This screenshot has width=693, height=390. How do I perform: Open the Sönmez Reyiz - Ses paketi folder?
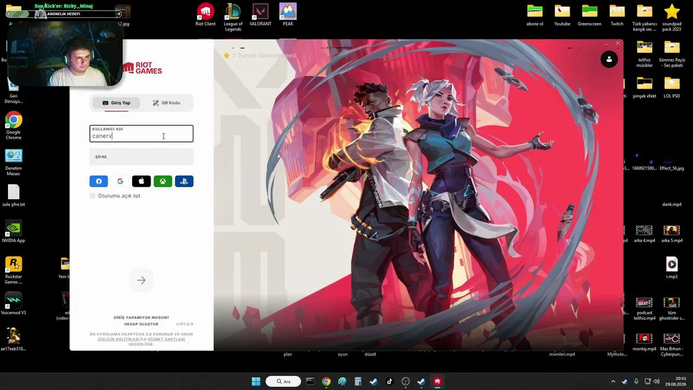[x=672, y=54]
